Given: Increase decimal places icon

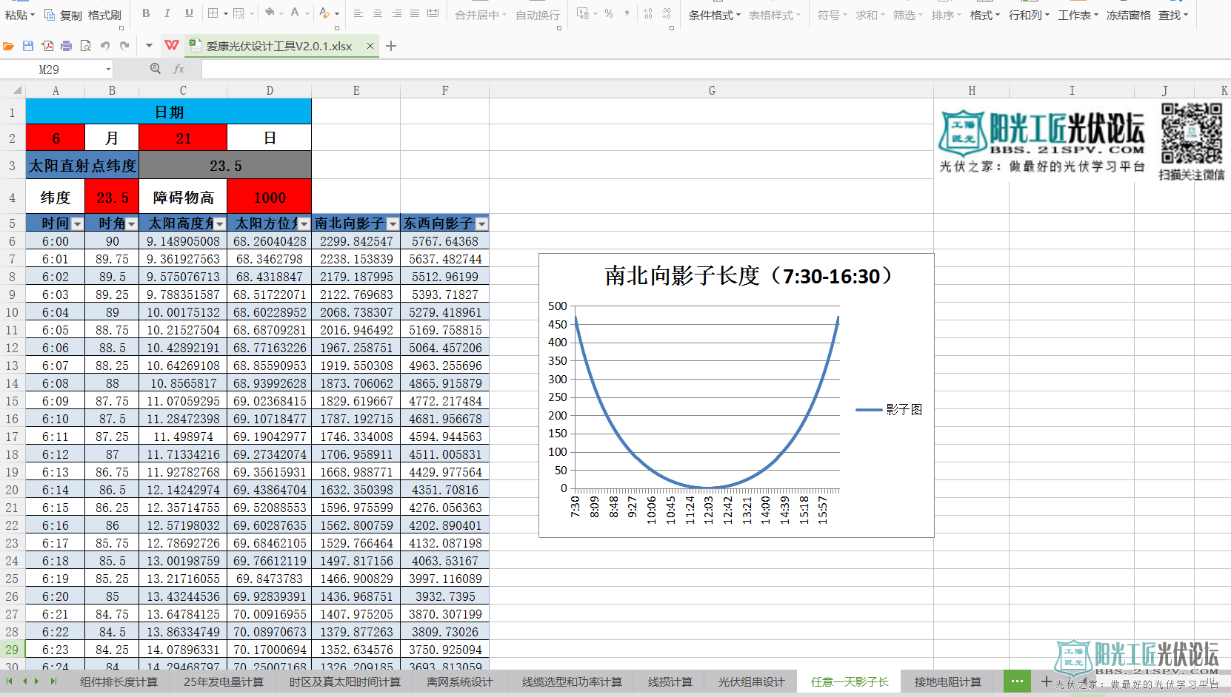Looking at the screenshot, I should point(648,13).
